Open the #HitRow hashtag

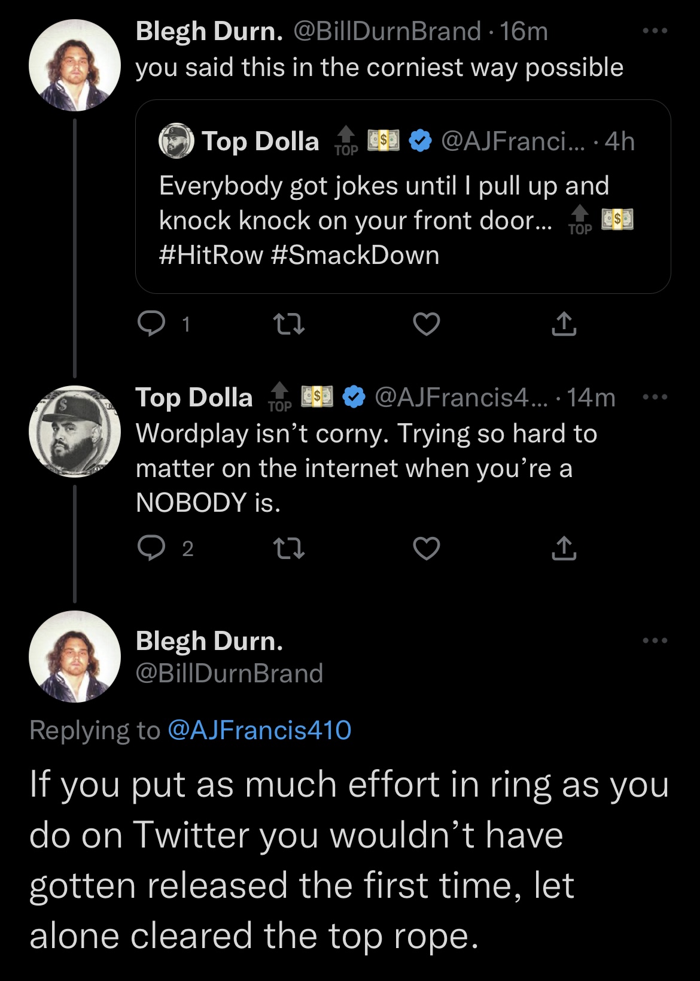click(211, 256)
